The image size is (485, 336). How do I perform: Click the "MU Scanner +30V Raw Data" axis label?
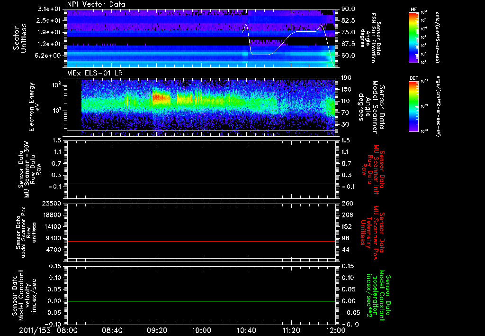point(30,169)
